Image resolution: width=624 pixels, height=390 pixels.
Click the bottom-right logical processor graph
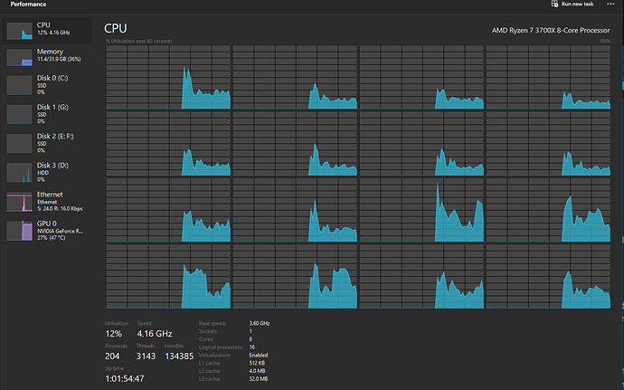pyautogui.click(x=548, y=276)
